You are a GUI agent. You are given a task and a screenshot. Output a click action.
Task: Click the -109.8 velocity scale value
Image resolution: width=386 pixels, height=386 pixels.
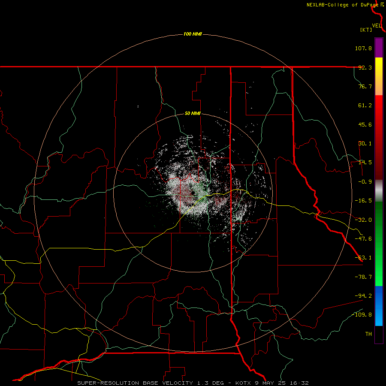pos(362,315)
